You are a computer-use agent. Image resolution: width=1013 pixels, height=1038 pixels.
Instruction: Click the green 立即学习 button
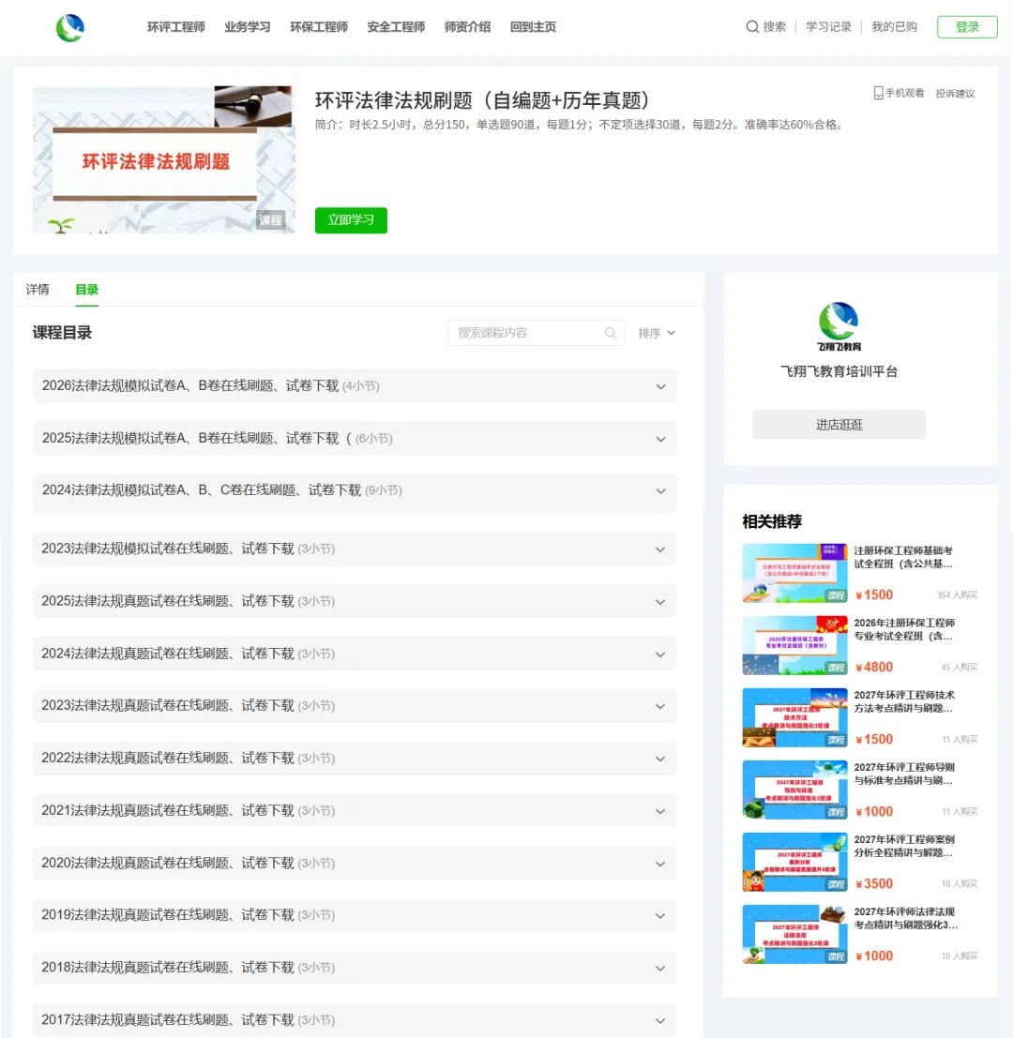pos(351,220)
